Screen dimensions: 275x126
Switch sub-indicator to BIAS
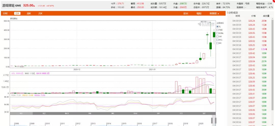point(135,113)
